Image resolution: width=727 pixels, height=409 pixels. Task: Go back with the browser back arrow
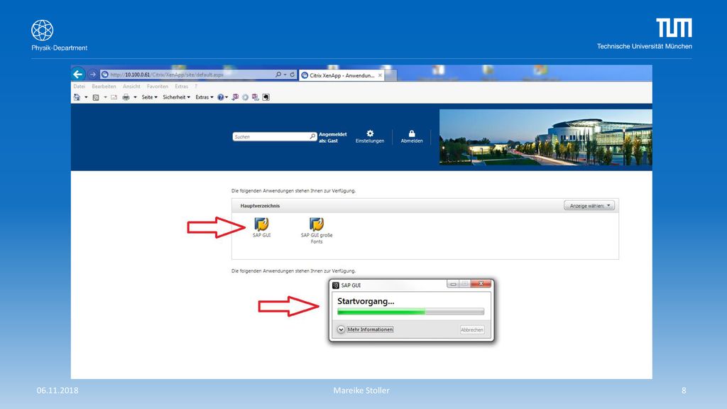point(78,74)
